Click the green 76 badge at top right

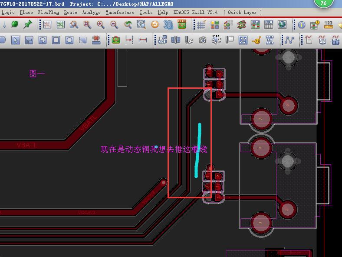(x=323, y=3)
